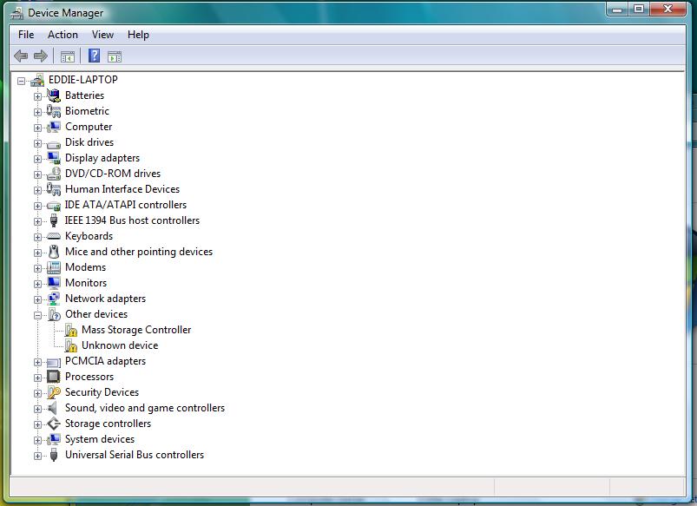Click the Forward arrow toolbar icon
Screen dimensions: 697x506
coord(41,56)
